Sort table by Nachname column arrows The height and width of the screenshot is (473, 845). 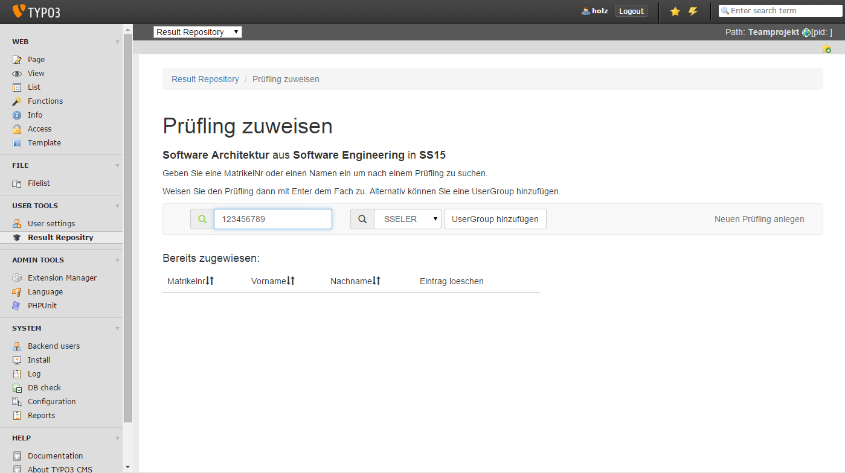tap(376, 281)
